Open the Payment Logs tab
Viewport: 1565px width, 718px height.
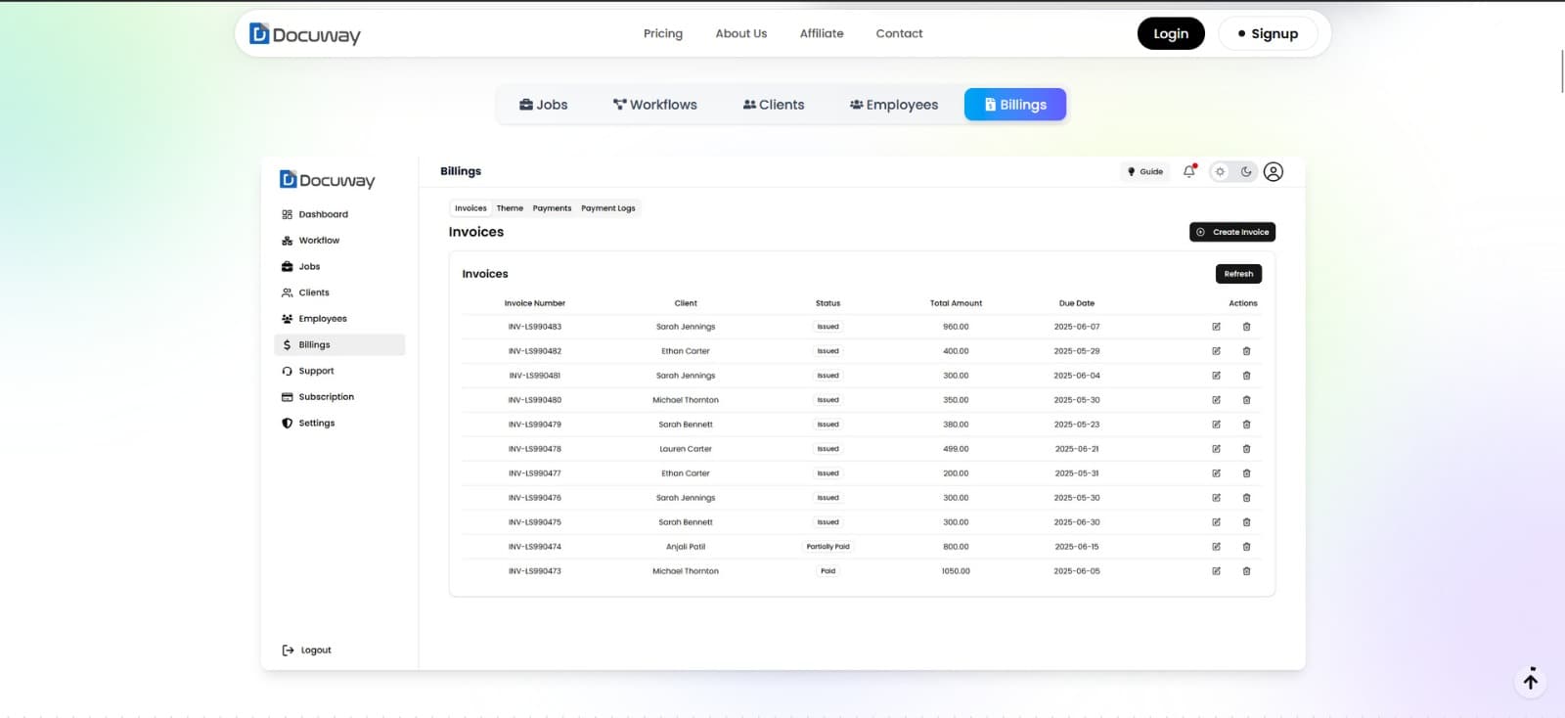point(607,208)
